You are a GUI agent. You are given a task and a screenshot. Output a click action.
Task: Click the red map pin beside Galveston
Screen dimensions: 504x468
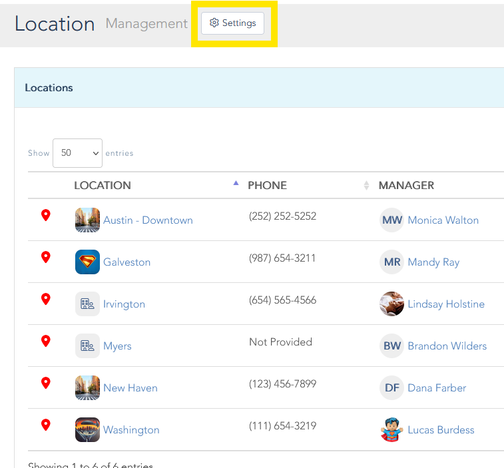click(46, 257)
